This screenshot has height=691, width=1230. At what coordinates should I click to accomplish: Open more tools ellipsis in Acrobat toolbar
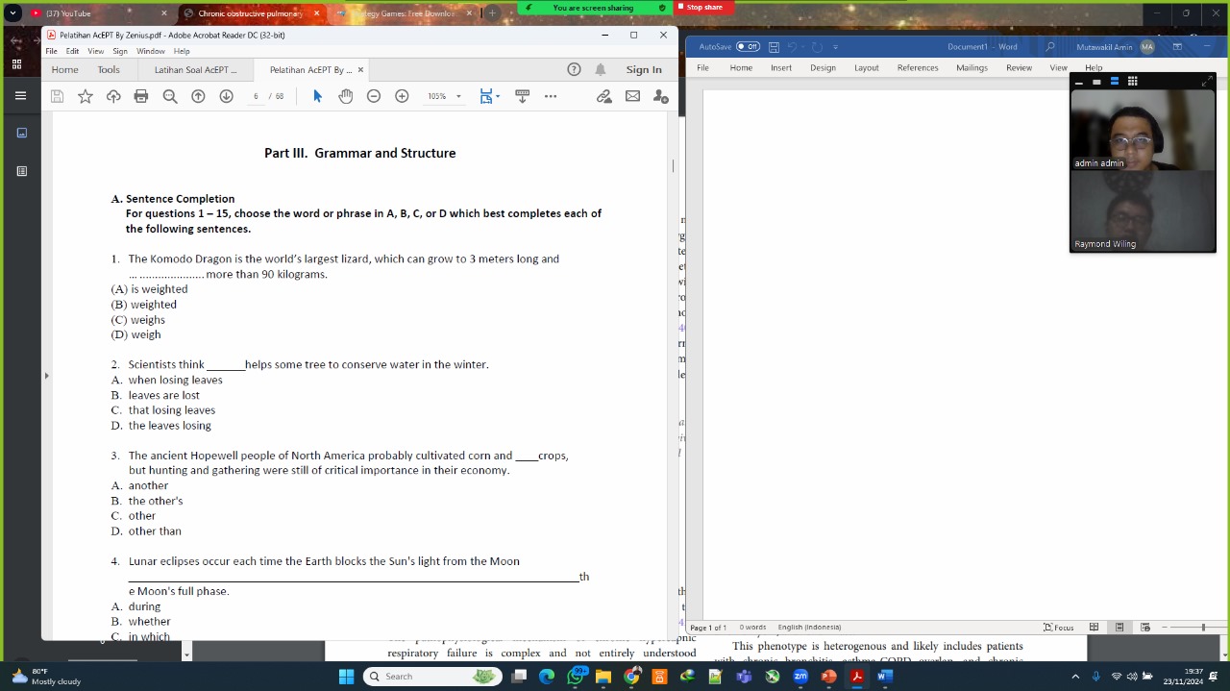551,96
